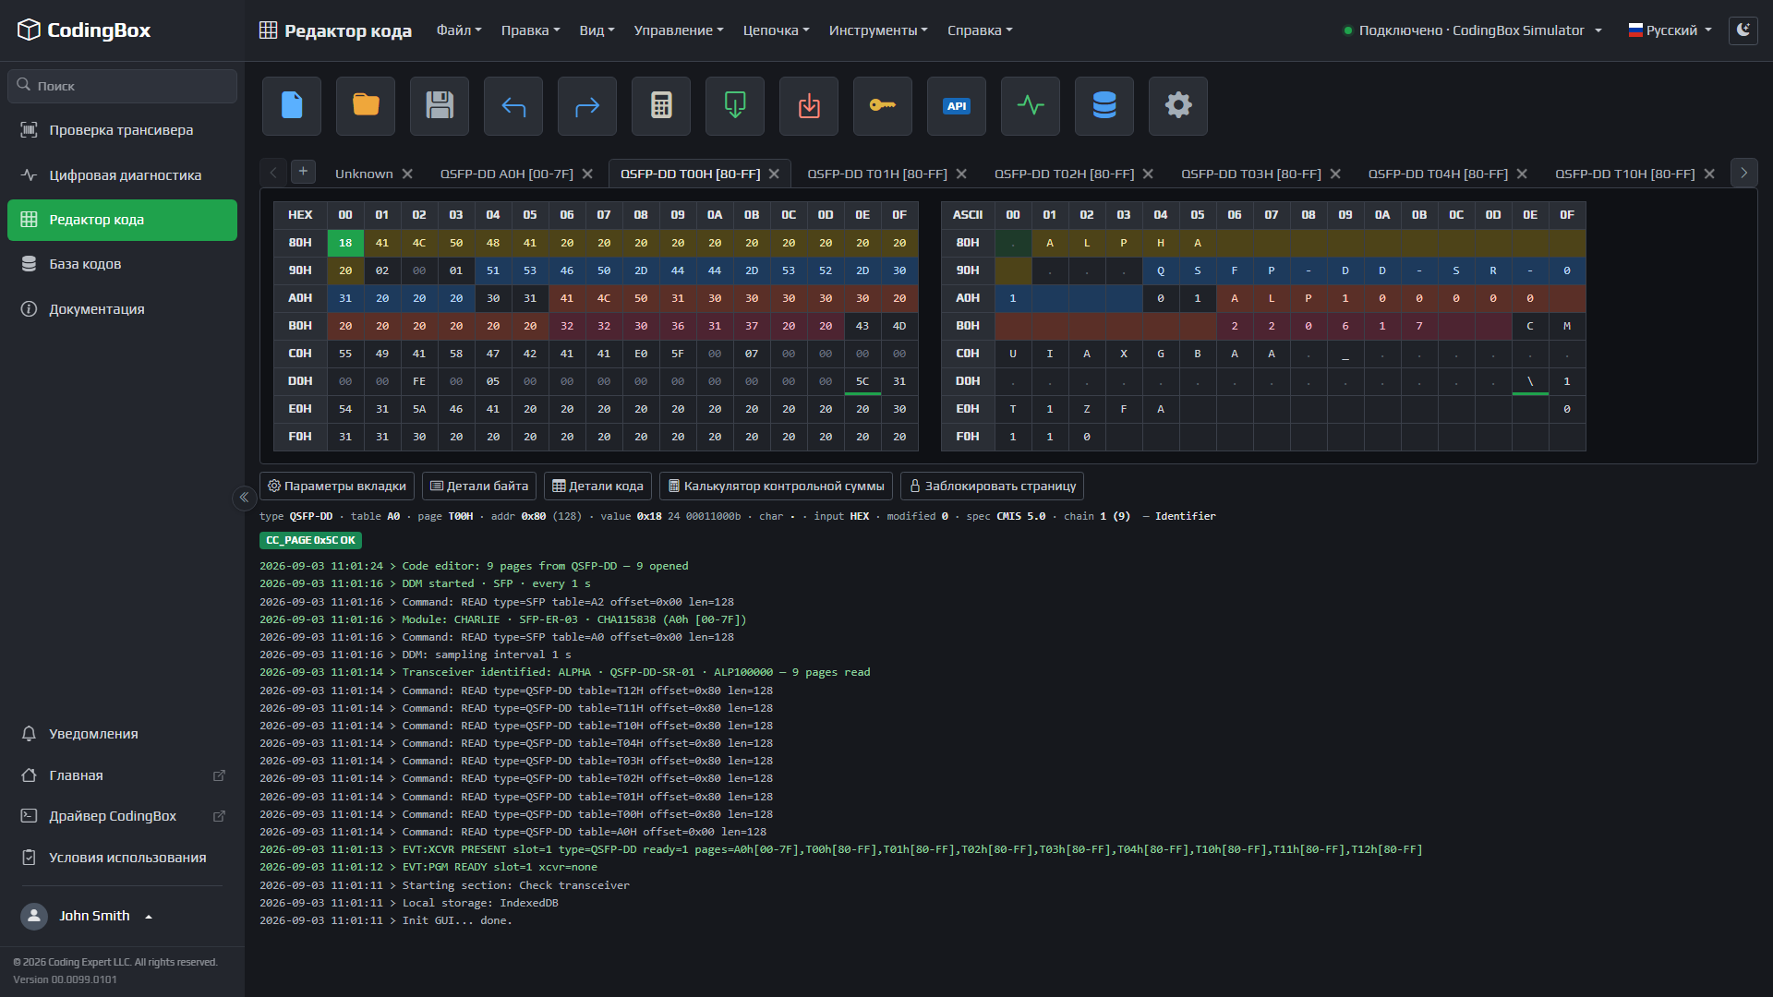
Task: Close the Unknown tab
Action: click(x=407, y=174)
